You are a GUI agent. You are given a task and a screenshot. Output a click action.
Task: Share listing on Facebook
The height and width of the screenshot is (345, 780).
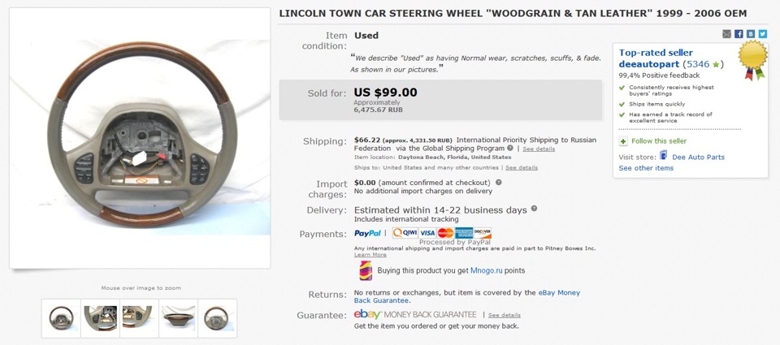[x=739, y=33]
